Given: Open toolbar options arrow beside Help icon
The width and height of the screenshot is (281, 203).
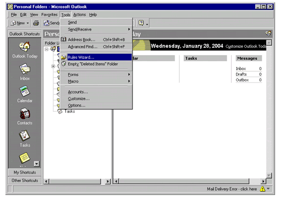Looking at the screenshot, I should 147,24.
